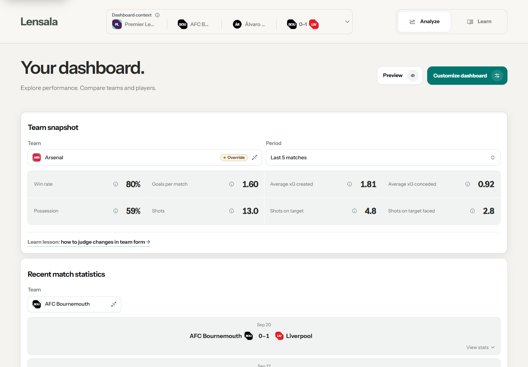The height and width of the screenshot is (367, 528).
Task: Select the Álvaro player context chip
Action: [249, 24]
